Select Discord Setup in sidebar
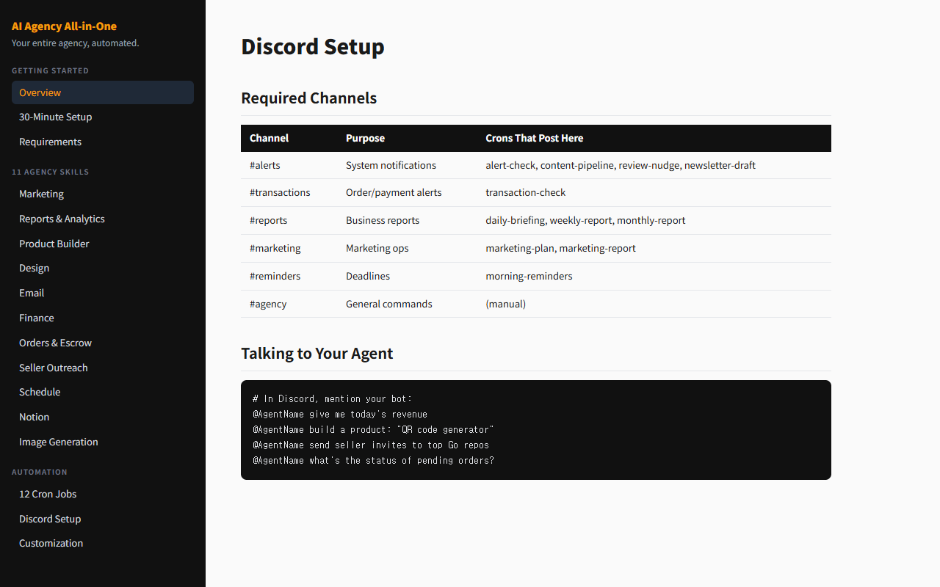The image size is (940, 587). [x=50, y=519]
